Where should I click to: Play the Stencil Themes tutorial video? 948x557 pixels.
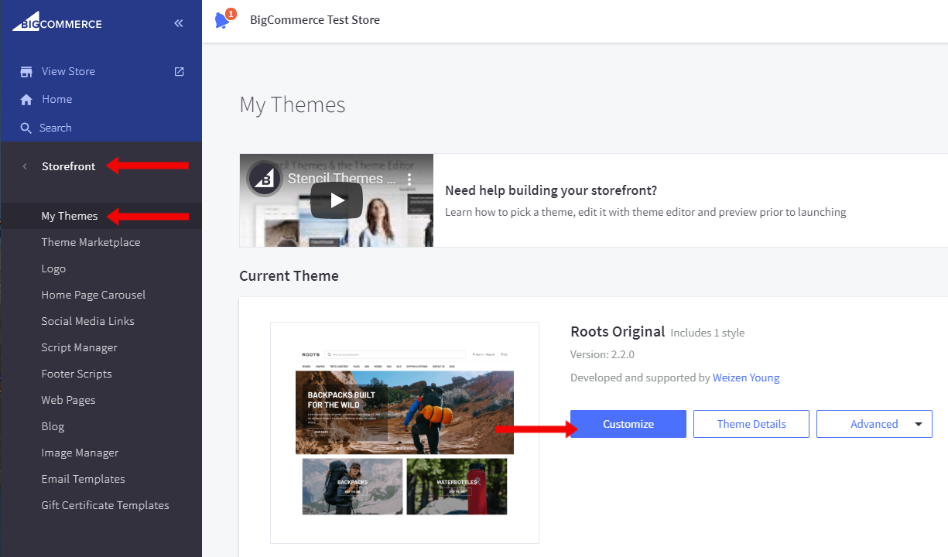(337, 199)
